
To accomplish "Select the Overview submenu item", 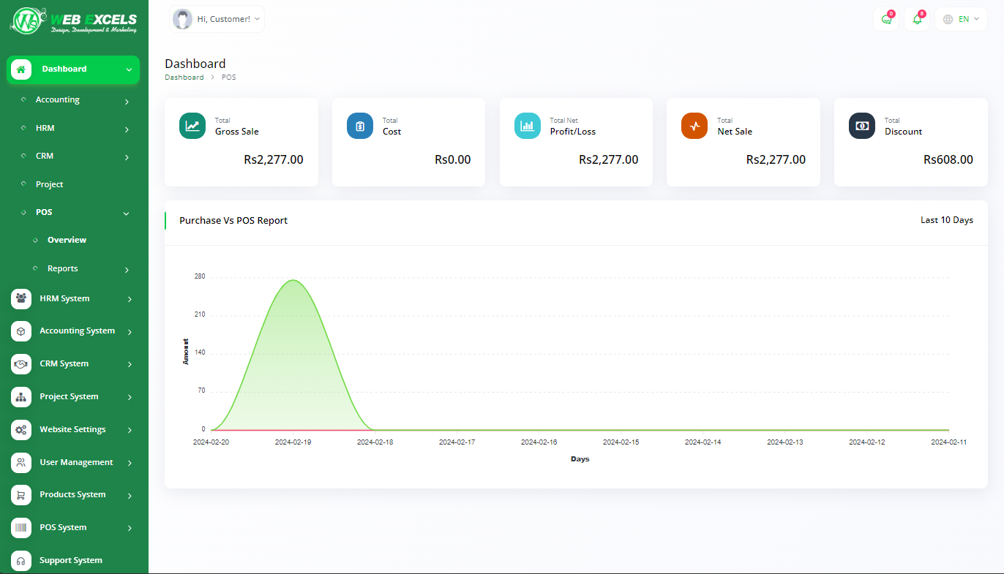I will (67, 240).
